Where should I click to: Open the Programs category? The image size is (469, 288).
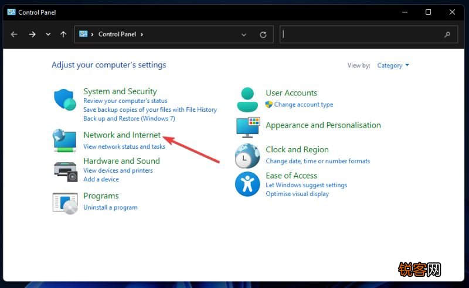tap(101, 196)
